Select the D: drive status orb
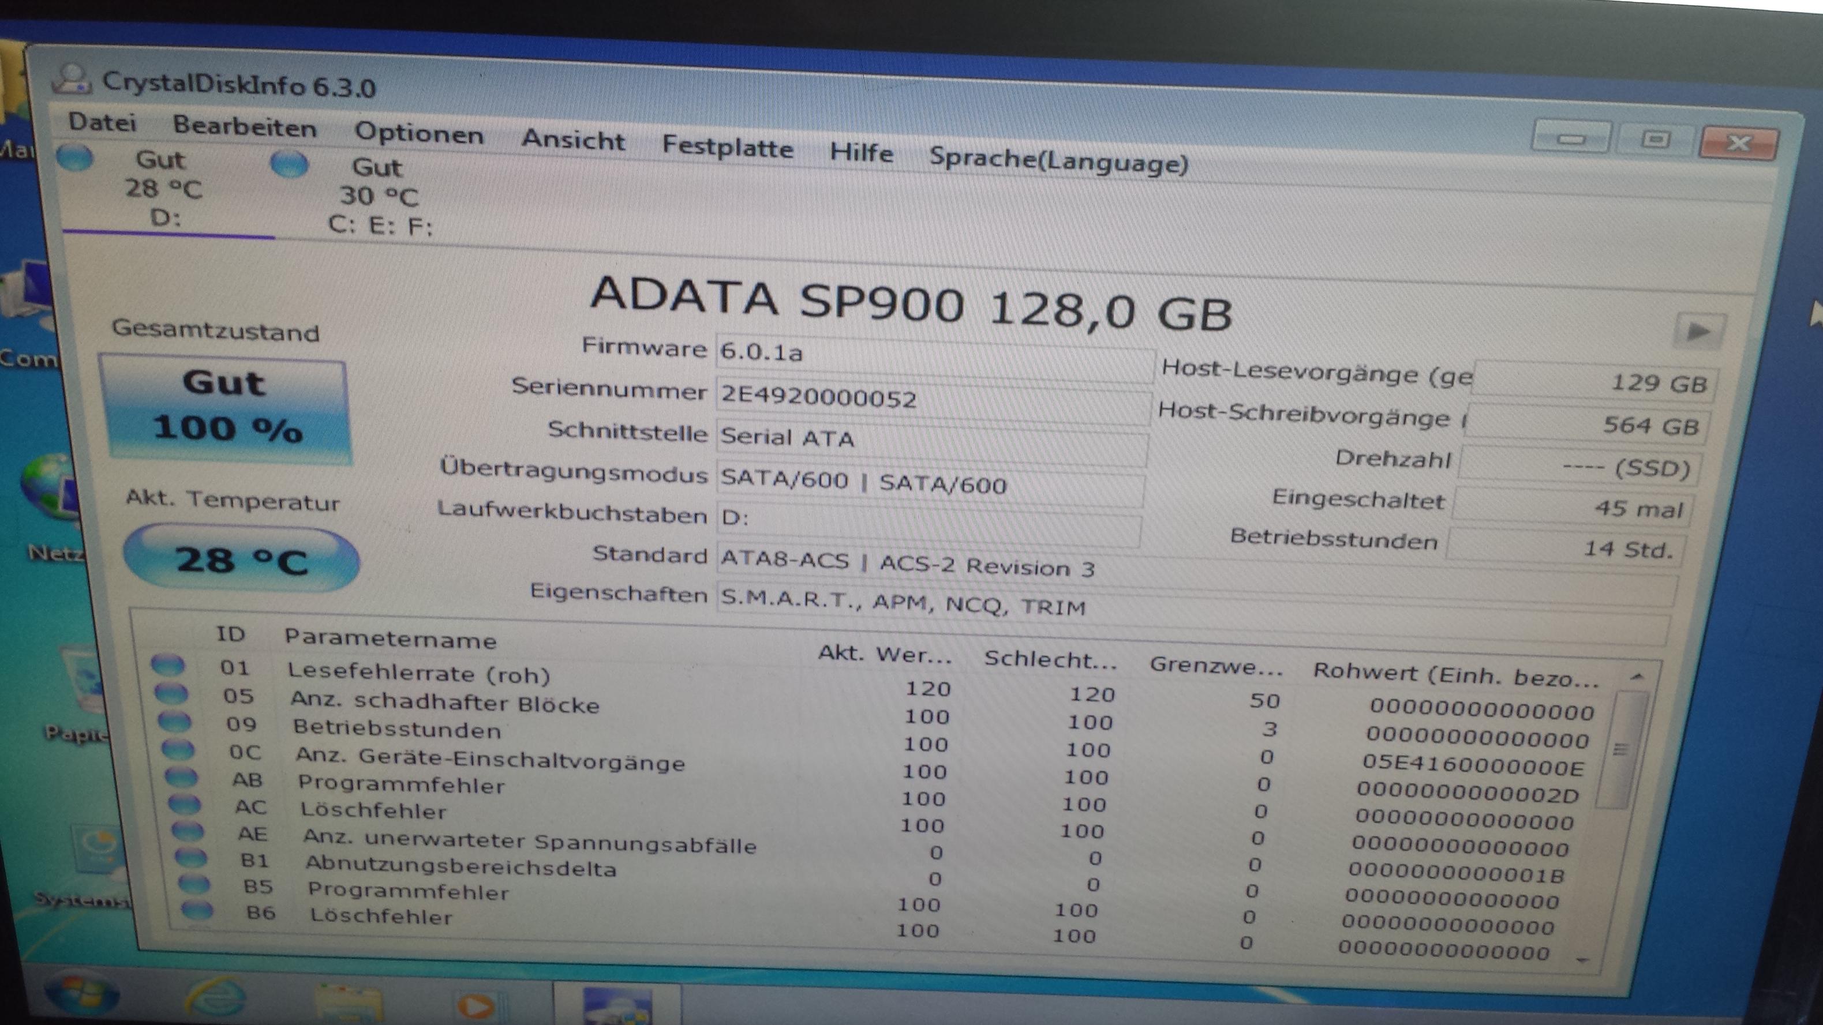 [x=75, y=157]
